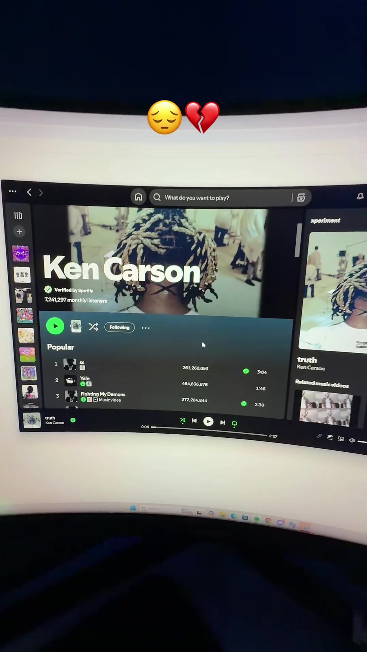Open File Explorer from the taskbar
This screenshot has width=367, height=652.
223,514
